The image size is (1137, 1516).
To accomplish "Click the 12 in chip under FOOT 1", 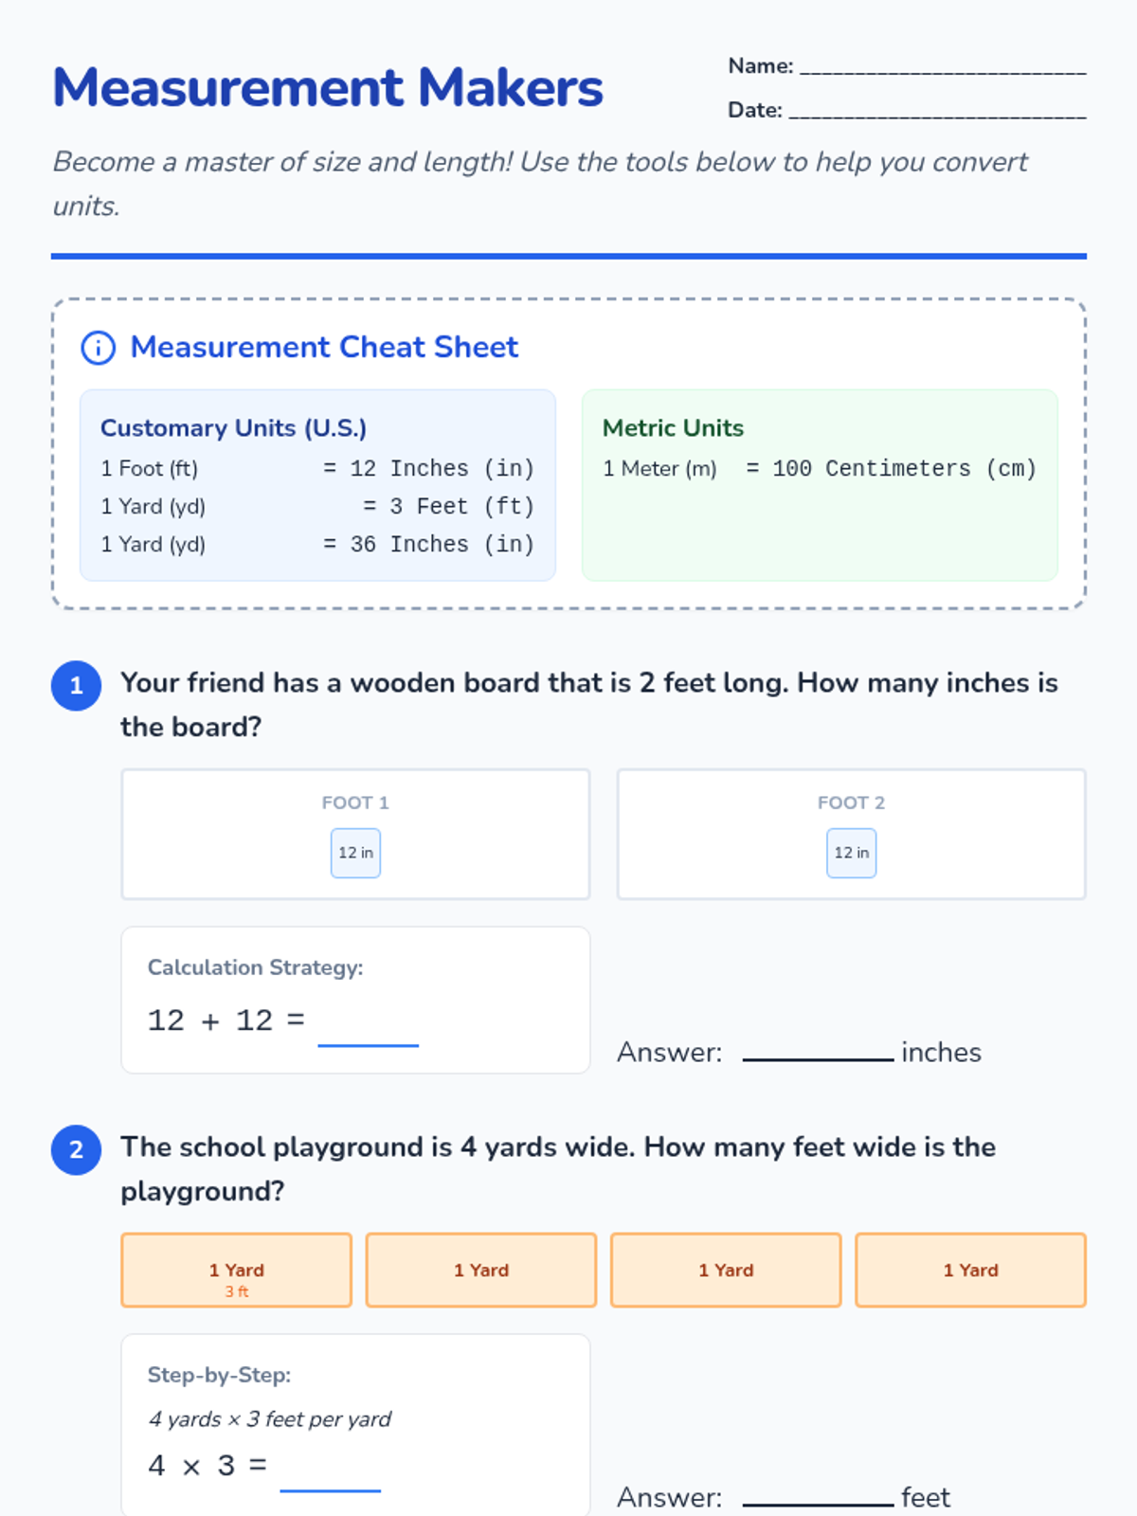I will click(355, 853).
